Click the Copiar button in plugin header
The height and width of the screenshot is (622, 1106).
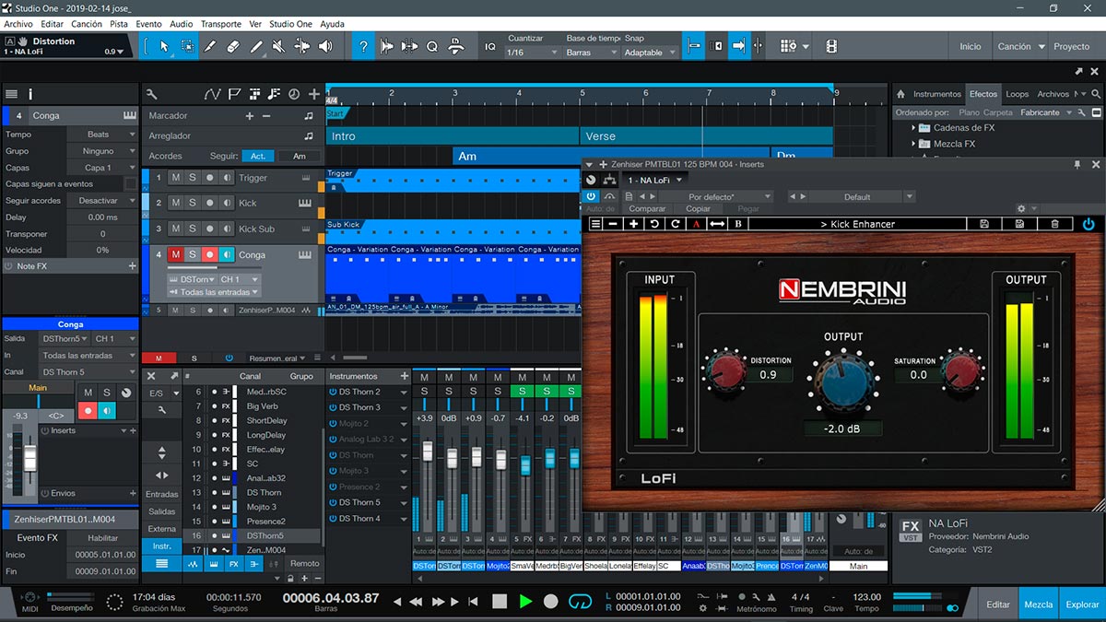point(699,209)
